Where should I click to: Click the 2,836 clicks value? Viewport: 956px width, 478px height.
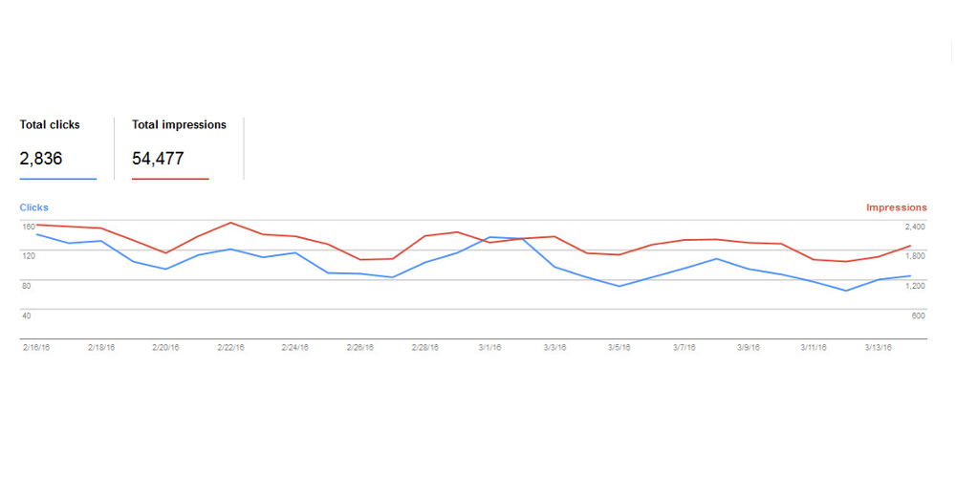pyautogui.click(x=41, y=159)
